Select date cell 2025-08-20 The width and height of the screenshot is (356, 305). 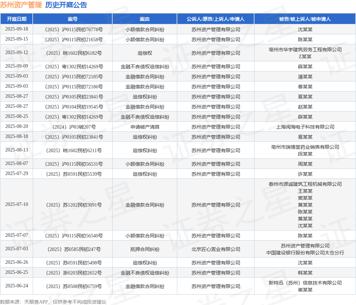pyautogui.click(x=17, y=126)
